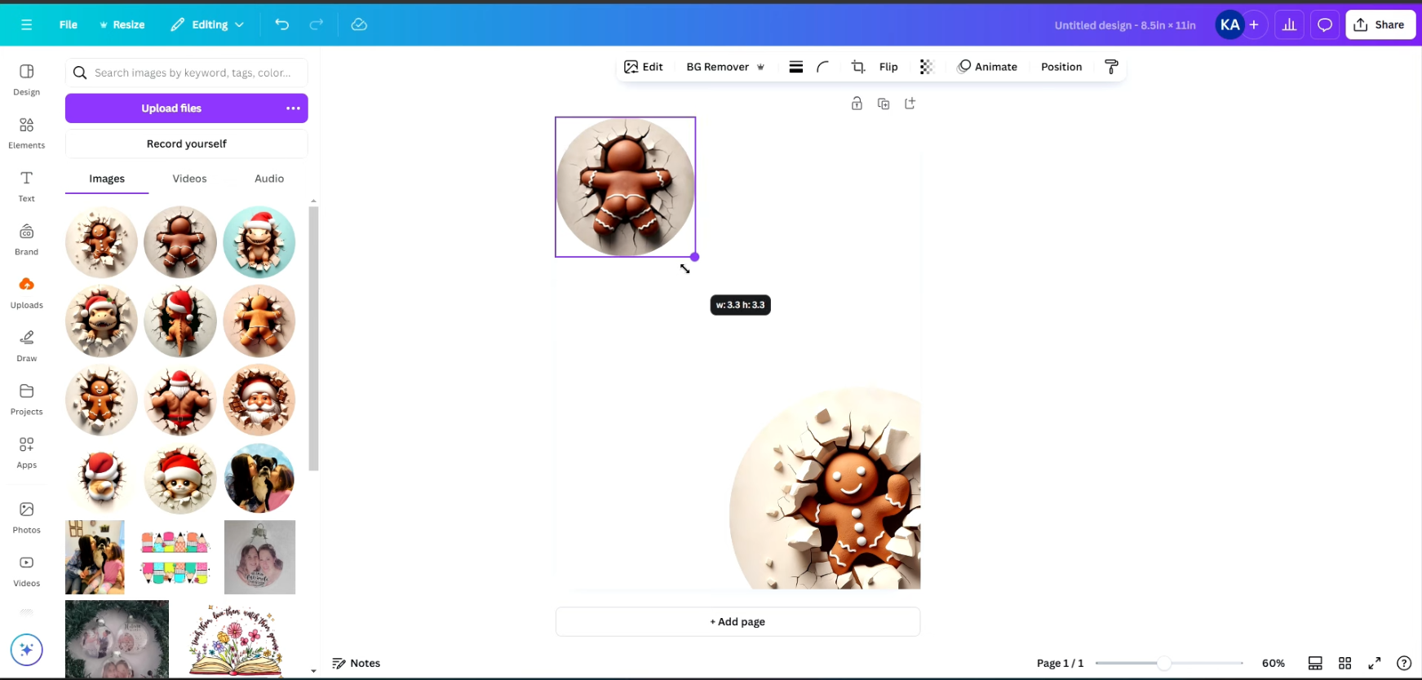This screenshot has width=1422, height=680.
Task: Open the Position panel
Action: click(x=1061, y=67)
